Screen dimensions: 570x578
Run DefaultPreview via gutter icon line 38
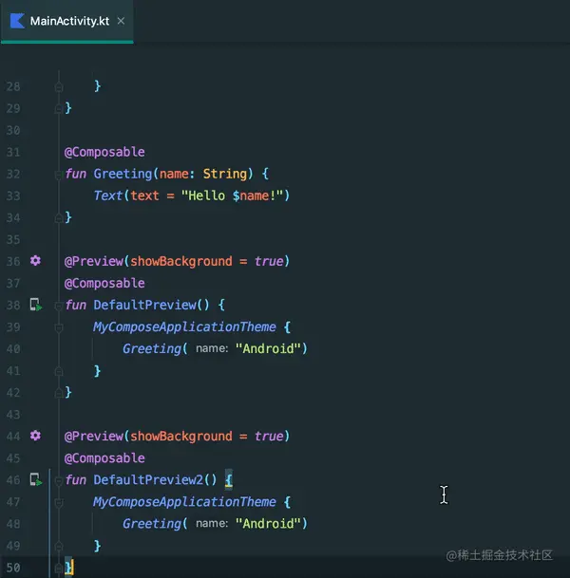pos(36,305)
